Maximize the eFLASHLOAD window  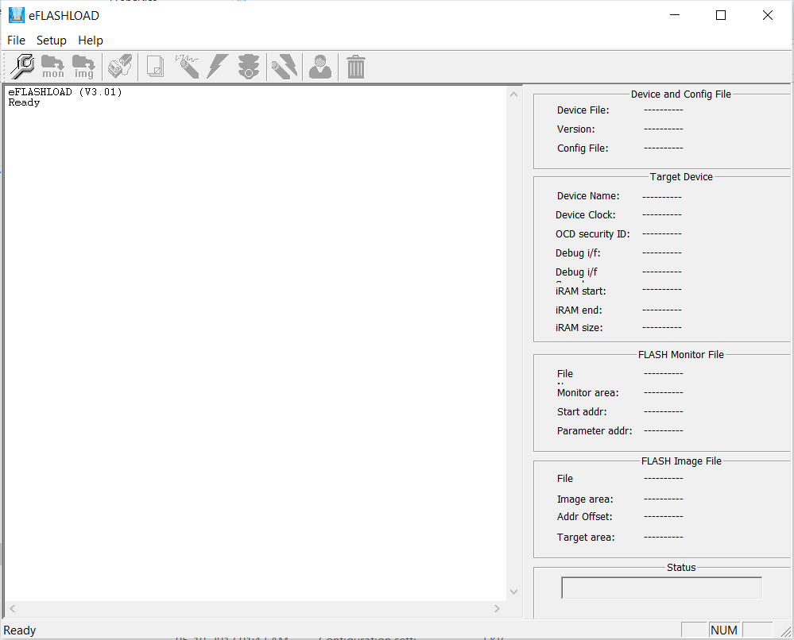point(721,15)
